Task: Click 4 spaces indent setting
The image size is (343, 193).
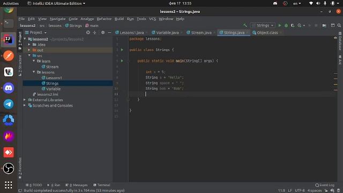Action: click(x=315, y=191)
